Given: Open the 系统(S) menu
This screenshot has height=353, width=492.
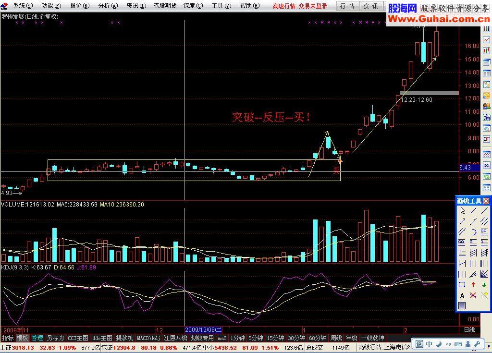Looking at the screenshot, I should (x=23, y=6).
